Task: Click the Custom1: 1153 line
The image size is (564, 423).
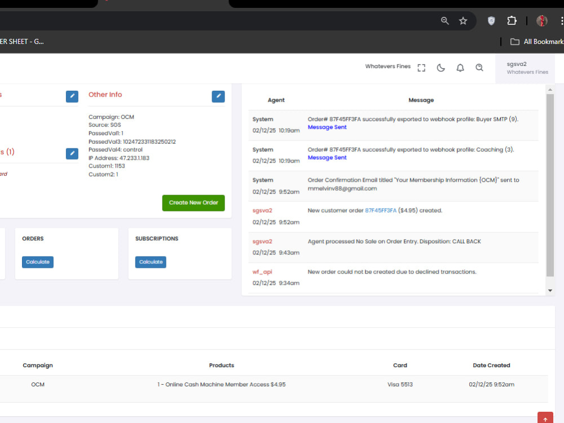Action: pos(107,166)
